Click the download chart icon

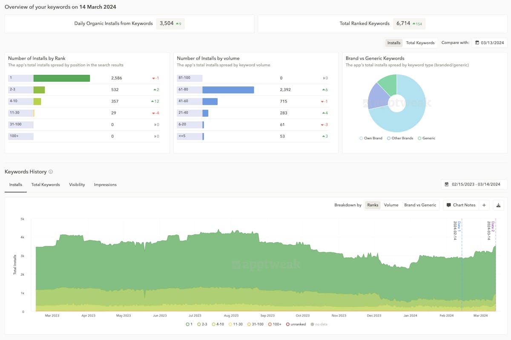[498, 205]
